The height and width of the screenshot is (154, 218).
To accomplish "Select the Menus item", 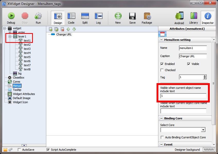I will point(17,86).
